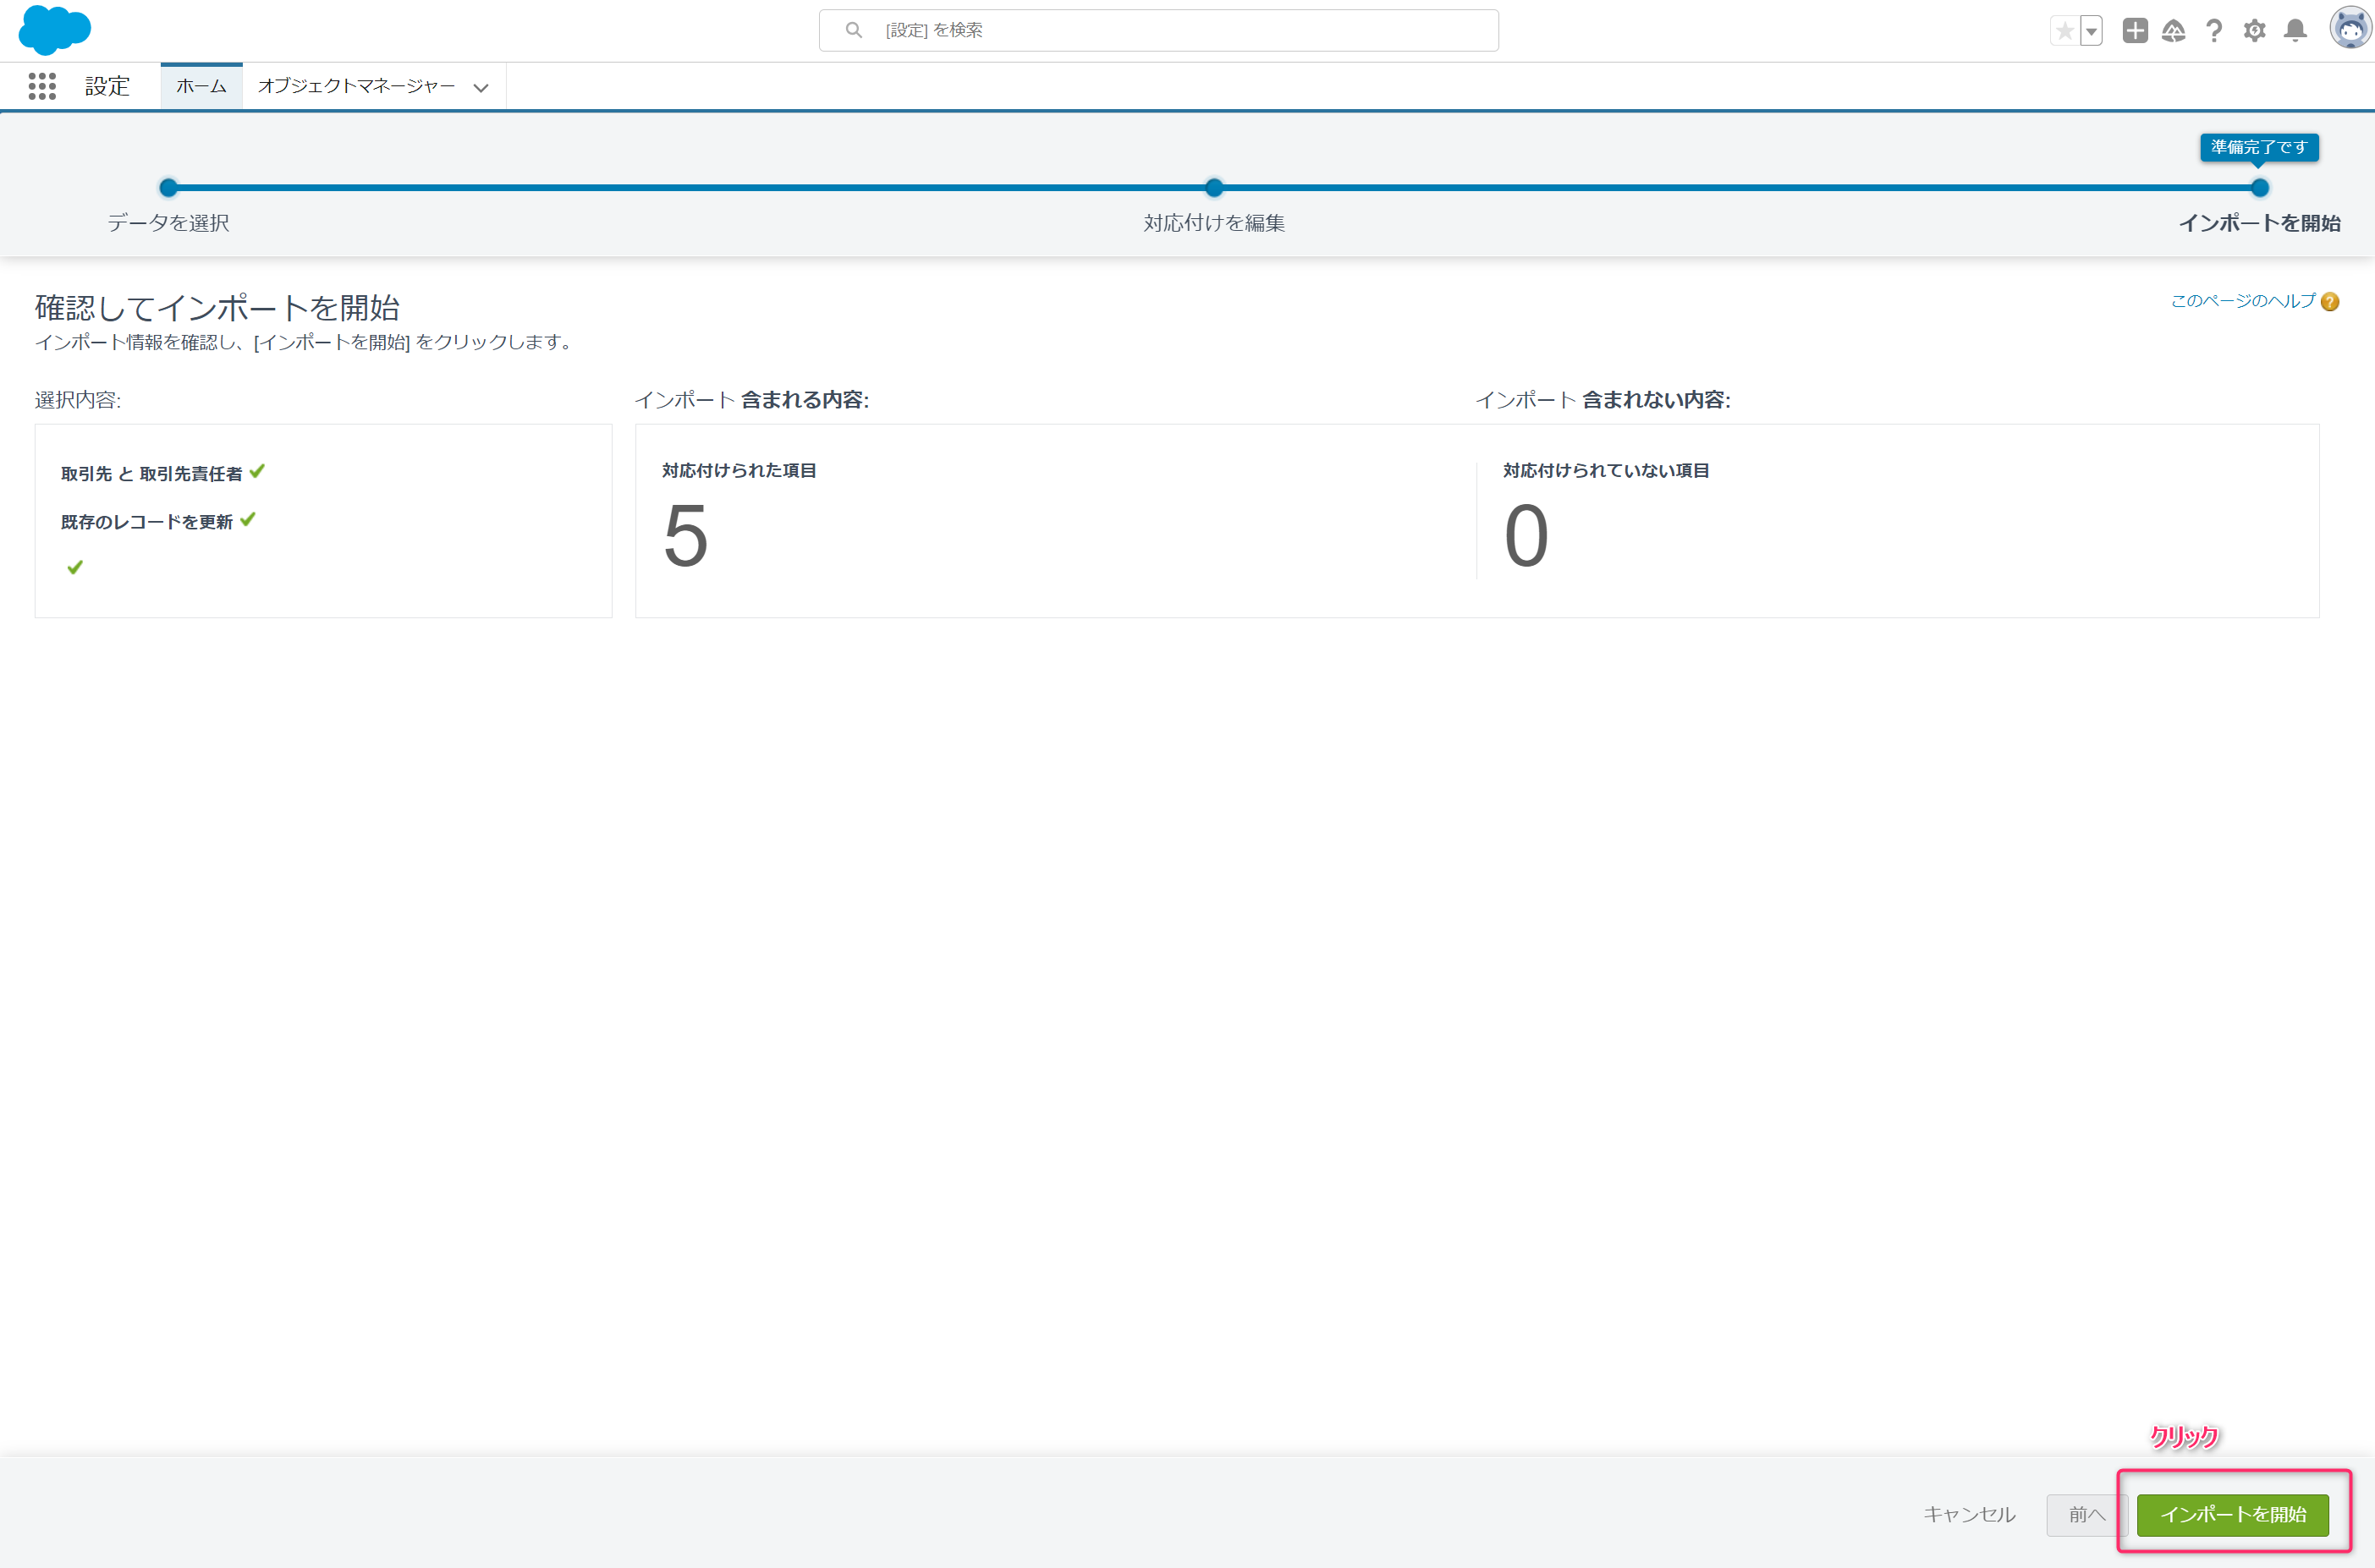
Task: Click the mapped fields count 5
Action: (685, 536)
